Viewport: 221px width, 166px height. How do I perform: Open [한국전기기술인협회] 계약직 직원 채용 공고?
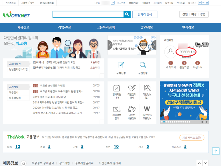[57, 68]
